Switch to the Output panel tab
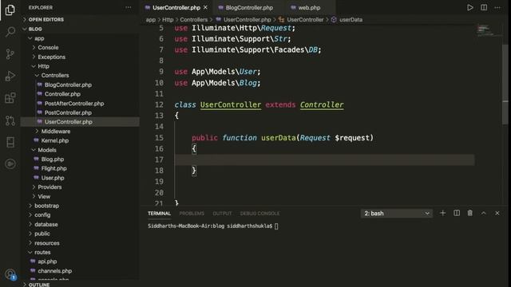The height and width of the screenshot is (287, 511). [x=222, y=214]
